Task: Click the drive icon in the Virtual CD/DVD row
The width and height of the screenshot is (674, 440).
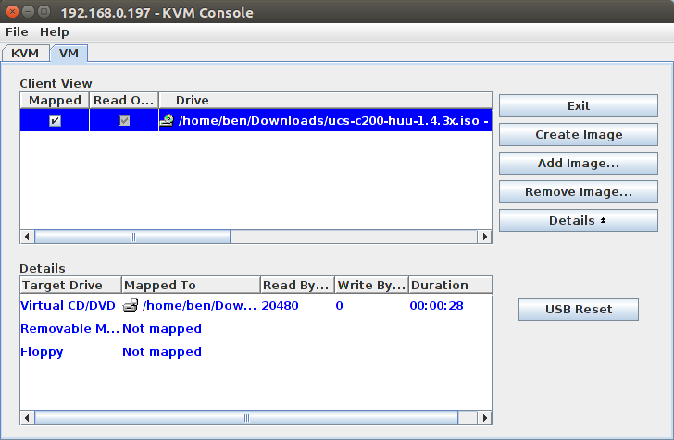Action: (131, 305)
